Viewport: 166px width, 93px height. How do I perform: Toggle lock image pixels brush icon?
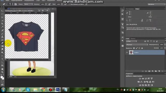point(137,48)
